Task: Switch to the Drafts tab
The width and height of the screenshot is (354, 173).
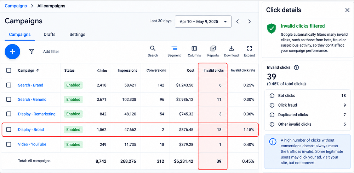Action: click(50, 35)
